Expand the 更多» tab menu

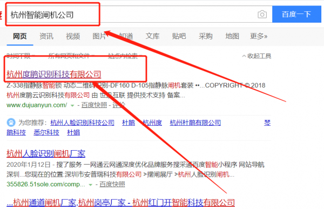point(259,36)
